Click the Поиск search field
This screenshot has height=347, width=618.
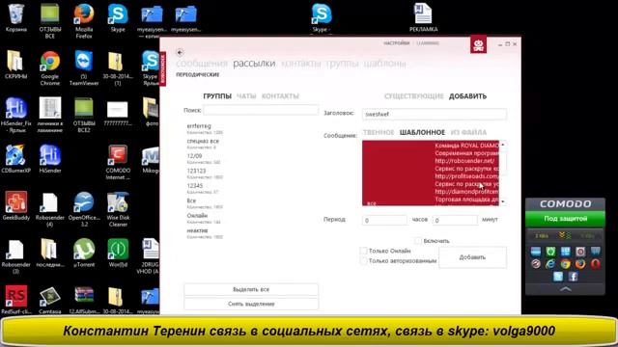[261, 110]
